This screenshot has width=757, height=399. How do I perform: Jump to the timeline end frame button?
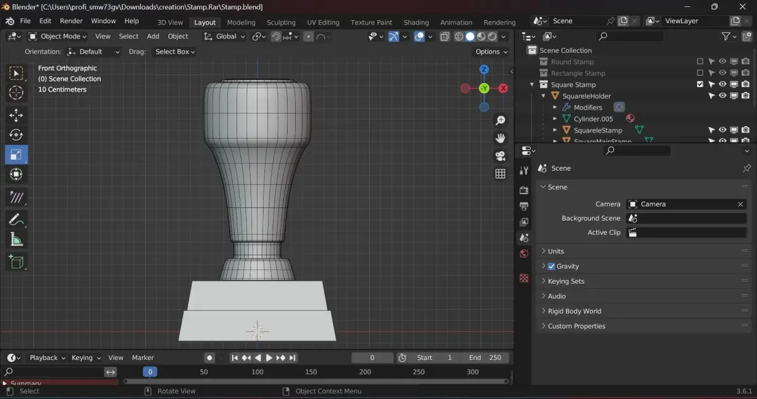(x=292, y=357)
